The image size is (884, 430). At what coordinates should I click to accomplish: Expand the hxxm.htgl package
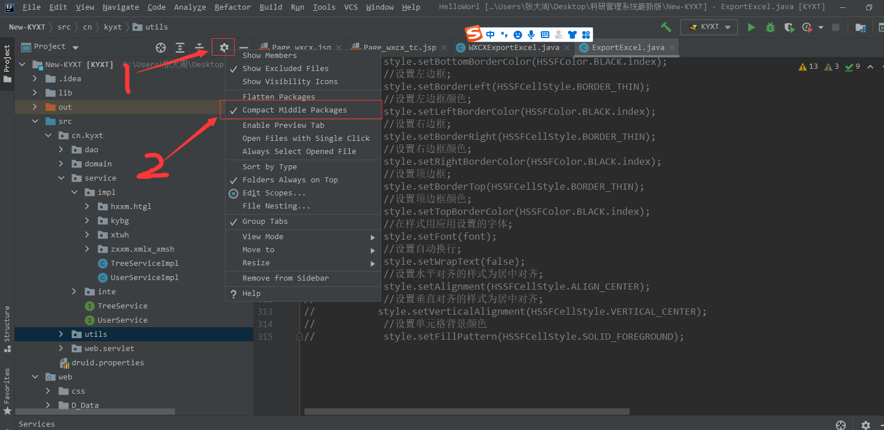(87, 206)
